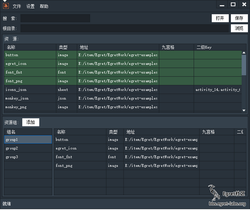This screenshot has height=210, width=250.
Task: Click the 九宫格 header in resource table
Action: click(177, 47)
